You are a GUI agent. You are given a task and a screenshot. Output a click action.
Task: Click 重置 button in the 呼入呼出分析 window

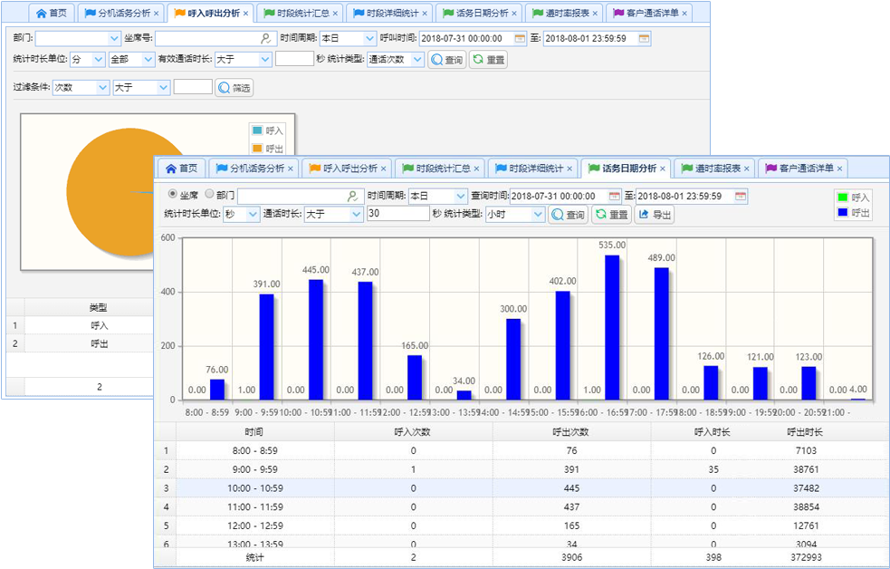[488, 60]
